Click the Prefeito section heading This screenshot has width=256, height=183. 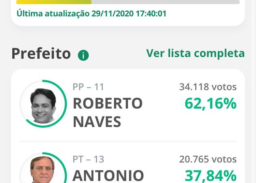click(41, 54)
